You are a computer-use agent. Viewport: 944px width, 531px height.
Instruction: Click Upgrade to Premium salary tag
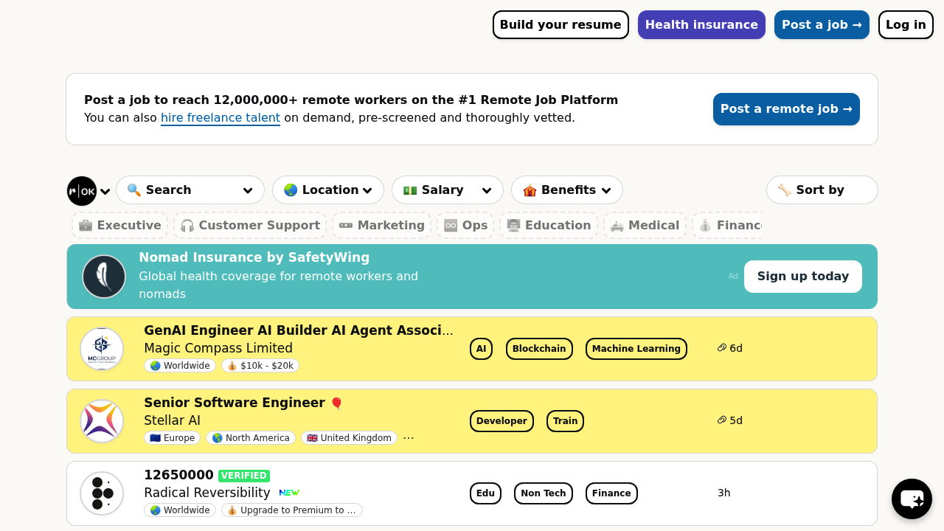pos(292,510)
